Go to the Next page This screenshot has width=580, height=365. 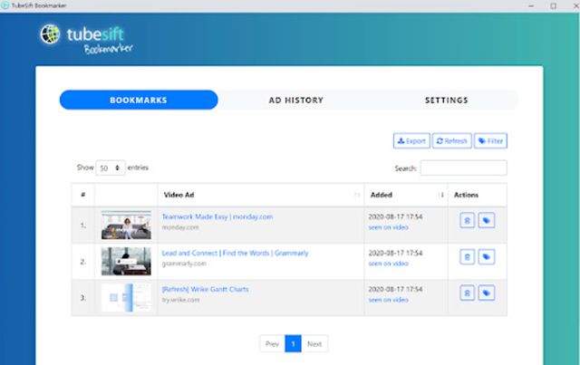[x=314, y=344]
